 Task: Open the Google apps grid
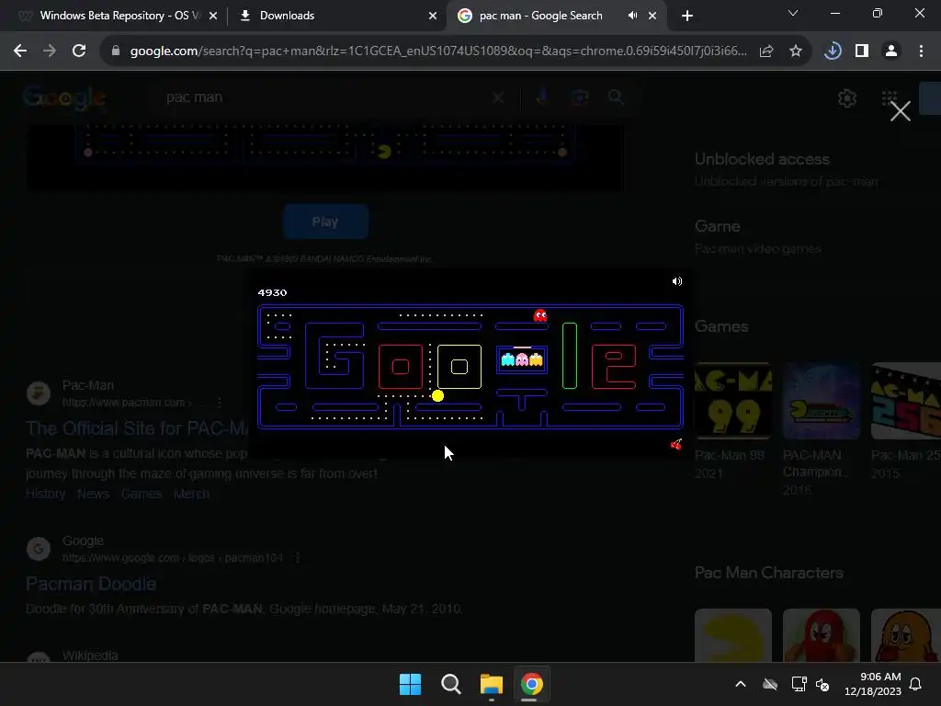[890, 98]
